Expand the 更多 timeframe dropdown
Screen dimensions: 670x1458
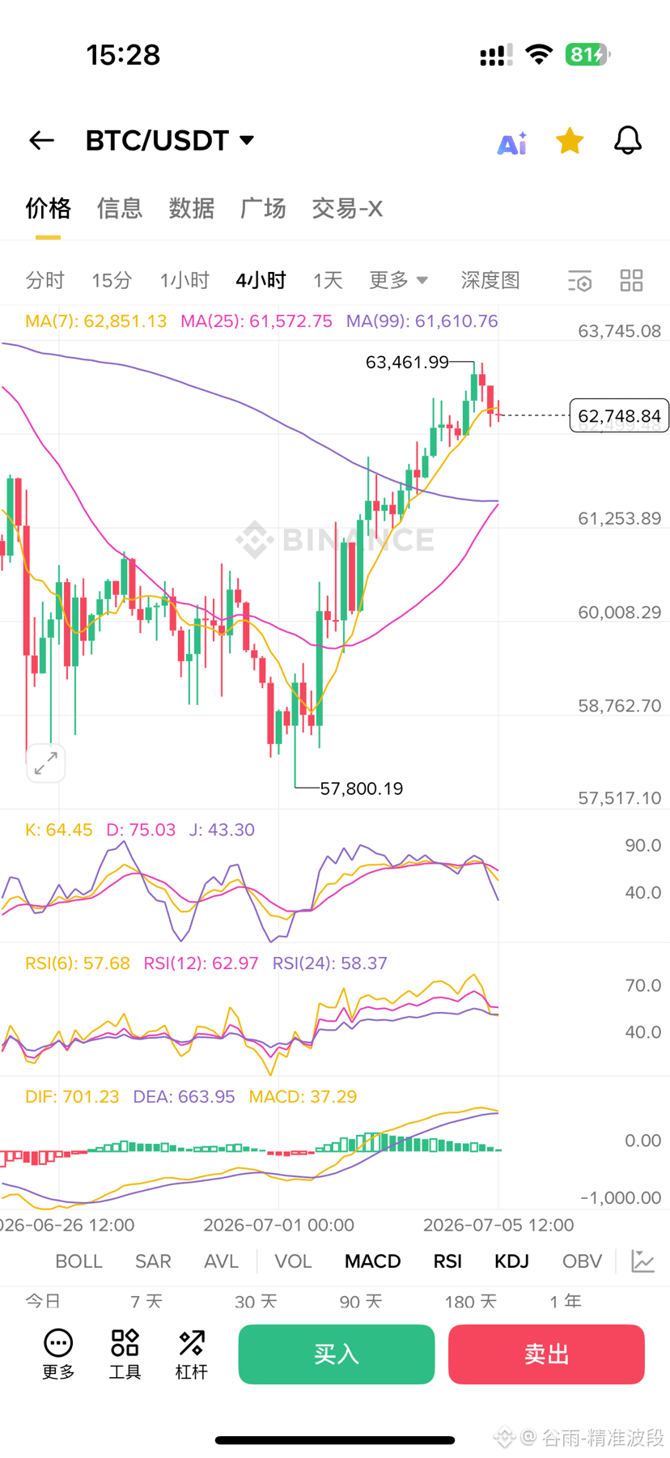pyautogui.click(x=398, y=280)
